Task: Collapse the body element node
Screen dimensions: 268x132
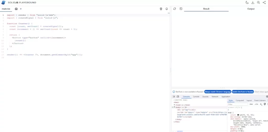Action: 175,107
